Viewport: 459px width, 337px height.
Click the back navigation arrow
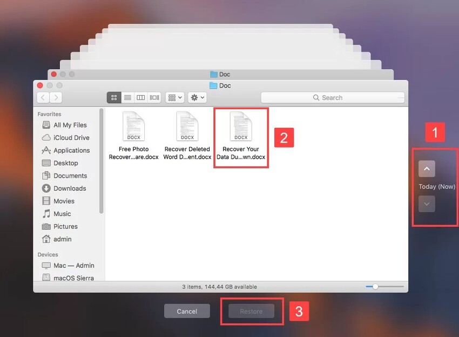(x=43, y=97)
